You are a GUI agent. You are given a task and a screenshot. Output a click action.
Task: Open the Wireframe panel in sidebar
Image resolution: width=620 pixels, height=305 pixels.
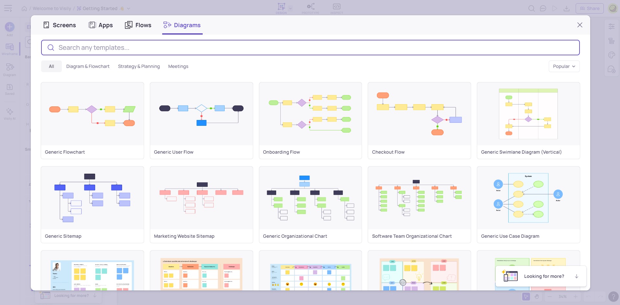(x=10, y=49)
